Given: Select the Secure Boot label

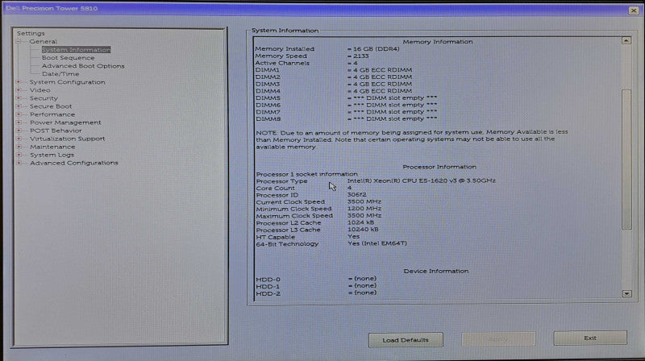Looking at the screenshot, I should point(51,106).
